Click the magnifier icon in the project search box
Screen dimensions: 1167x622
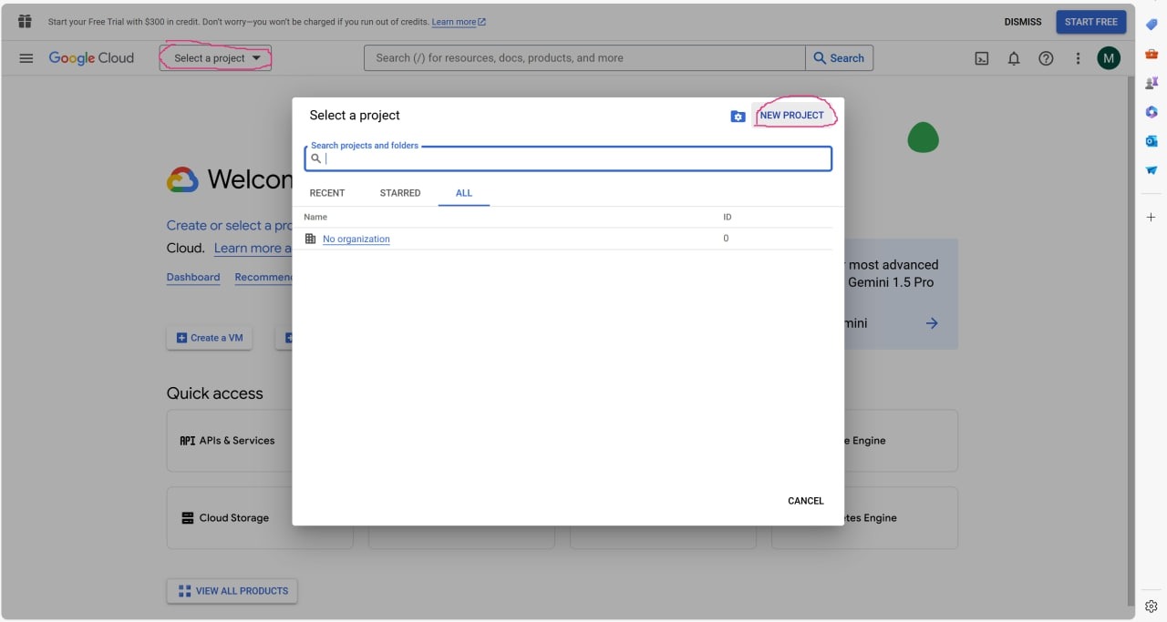316,158
